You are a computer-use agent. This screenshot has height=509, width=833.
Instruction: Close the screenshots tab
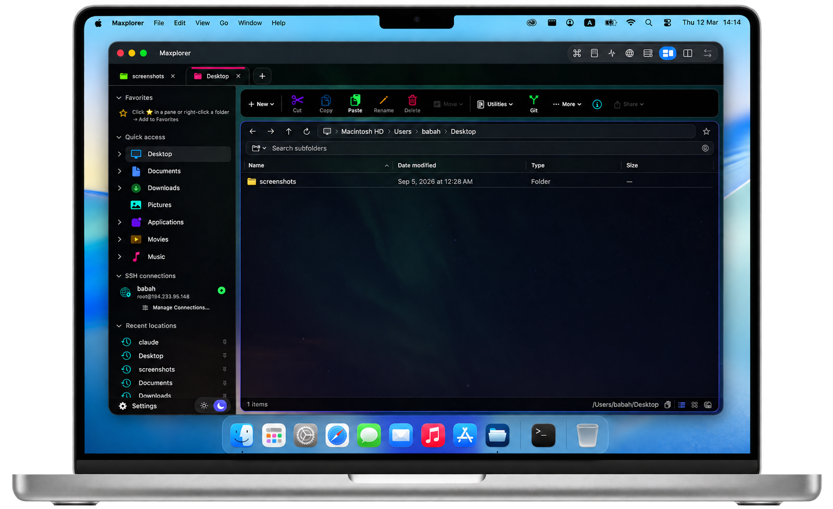(173, 76)
